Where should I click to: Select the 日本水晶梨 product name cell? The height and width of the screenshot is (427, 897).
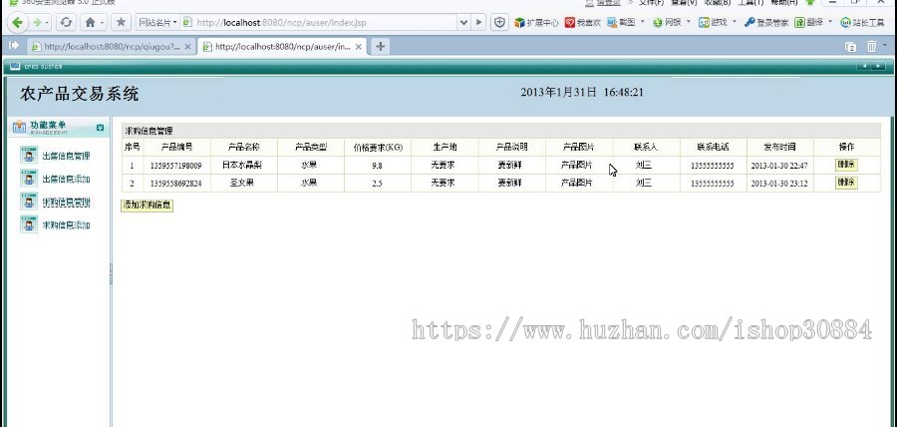[242, 166]
